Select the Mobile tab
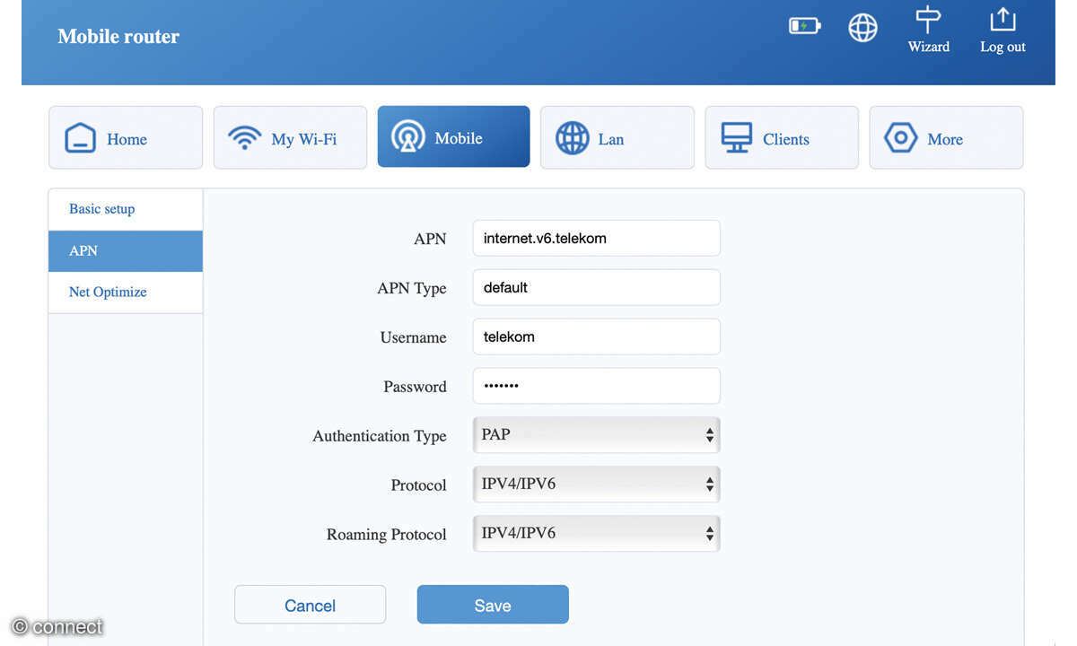Viewport: 1077px width, 646px height. (x=453, y=136)
